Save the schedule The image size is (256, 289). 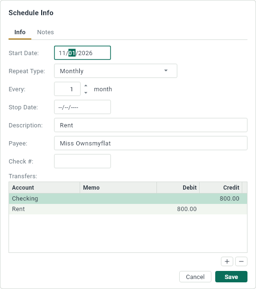pos(231,277)
